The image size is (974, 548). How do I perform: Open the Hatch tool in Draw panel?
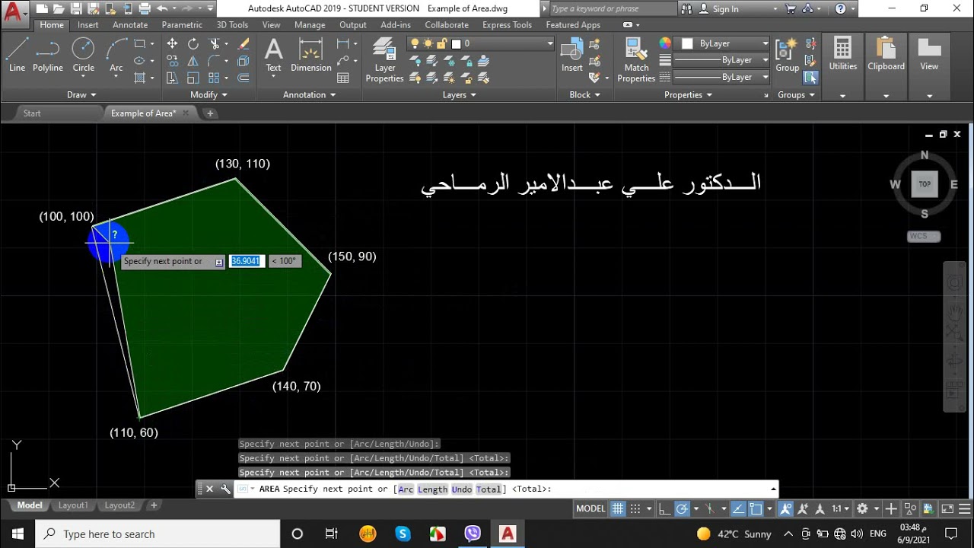(x=140, y=78)
